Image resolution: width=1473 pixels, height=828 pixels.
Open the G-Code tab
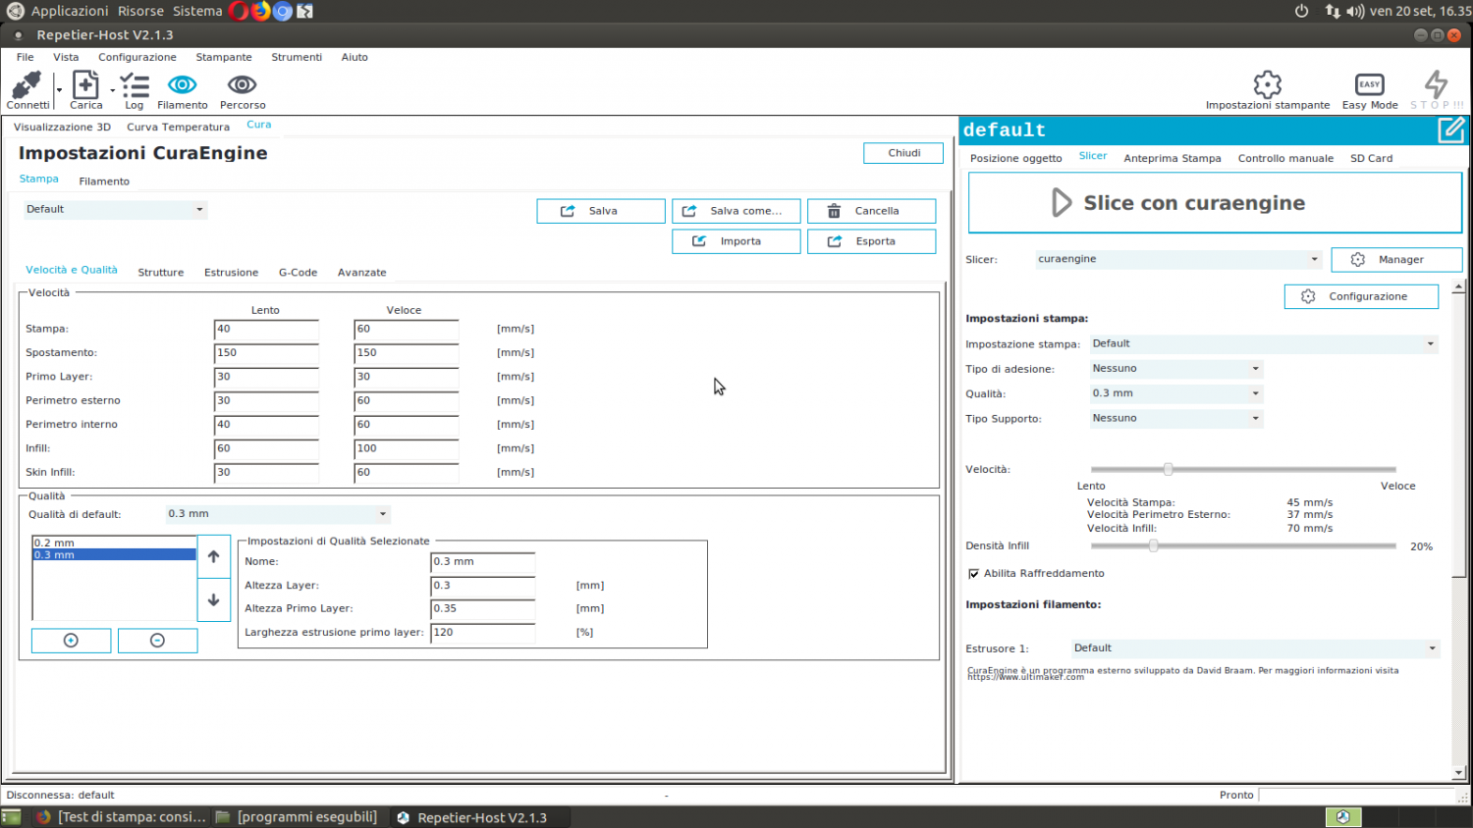[x=298, y=273]
